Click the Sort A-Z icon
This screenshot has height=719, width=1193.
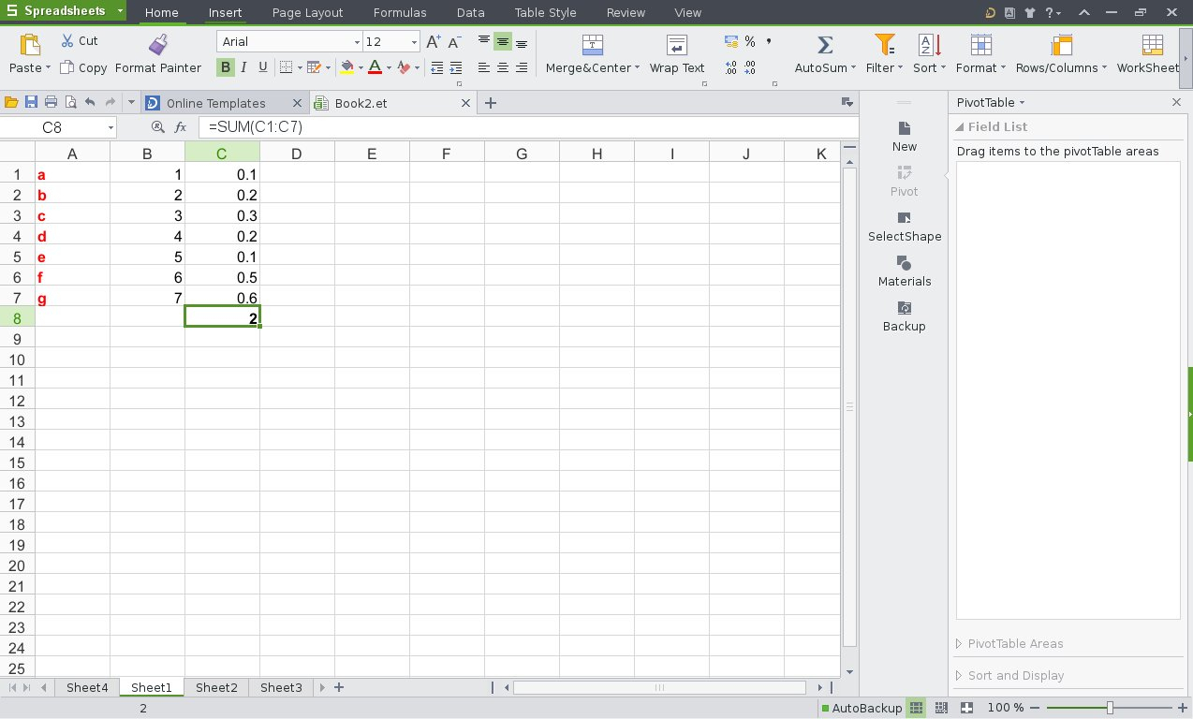point(929,45)
